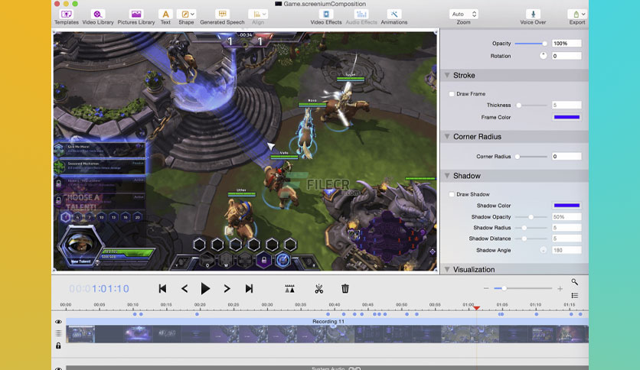Click the Corner Radius value field
640x370 pixels.
pos(567,157)
